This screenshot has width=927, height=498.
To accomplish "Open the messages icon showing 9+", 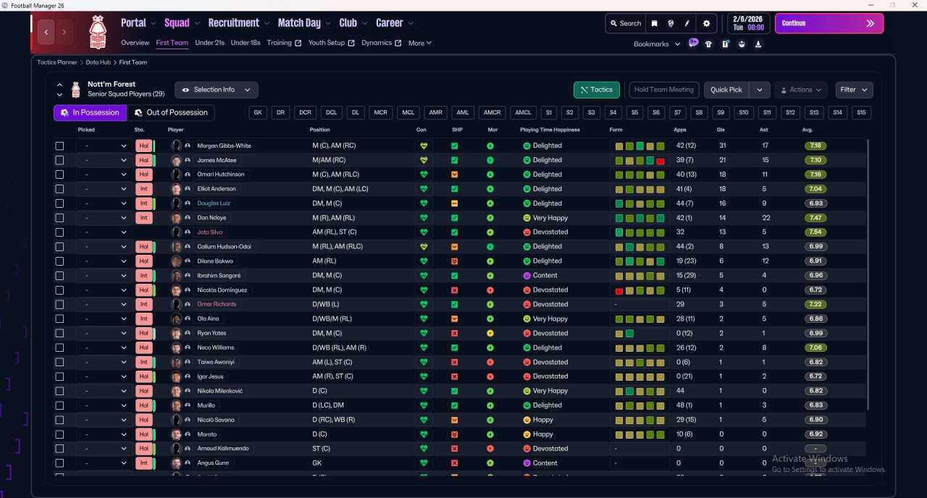I will pos(693,43).
